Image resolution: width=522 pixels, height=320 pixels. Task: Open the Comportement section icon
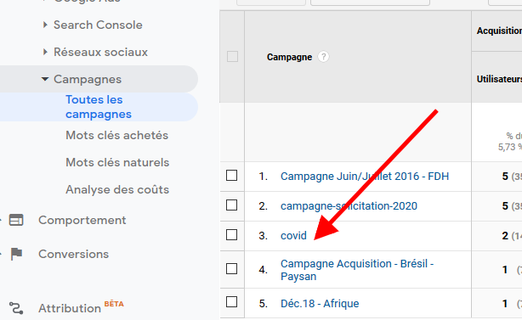16,220
